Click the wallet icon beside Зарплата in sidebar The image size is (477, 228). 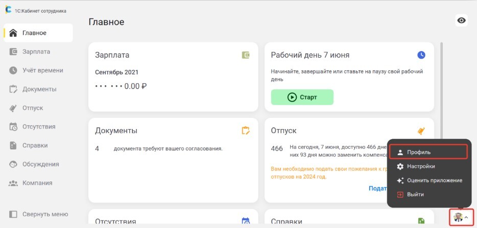point(13,52)
